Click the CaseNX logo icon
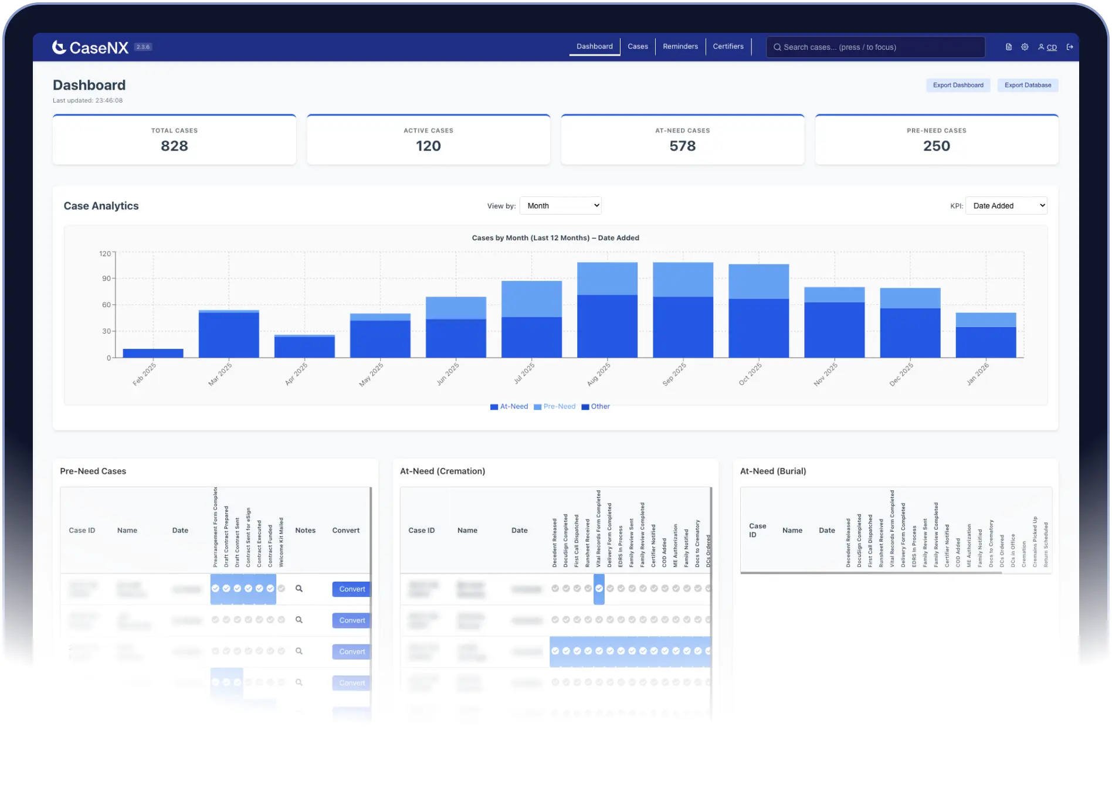 tap(57, 47)
